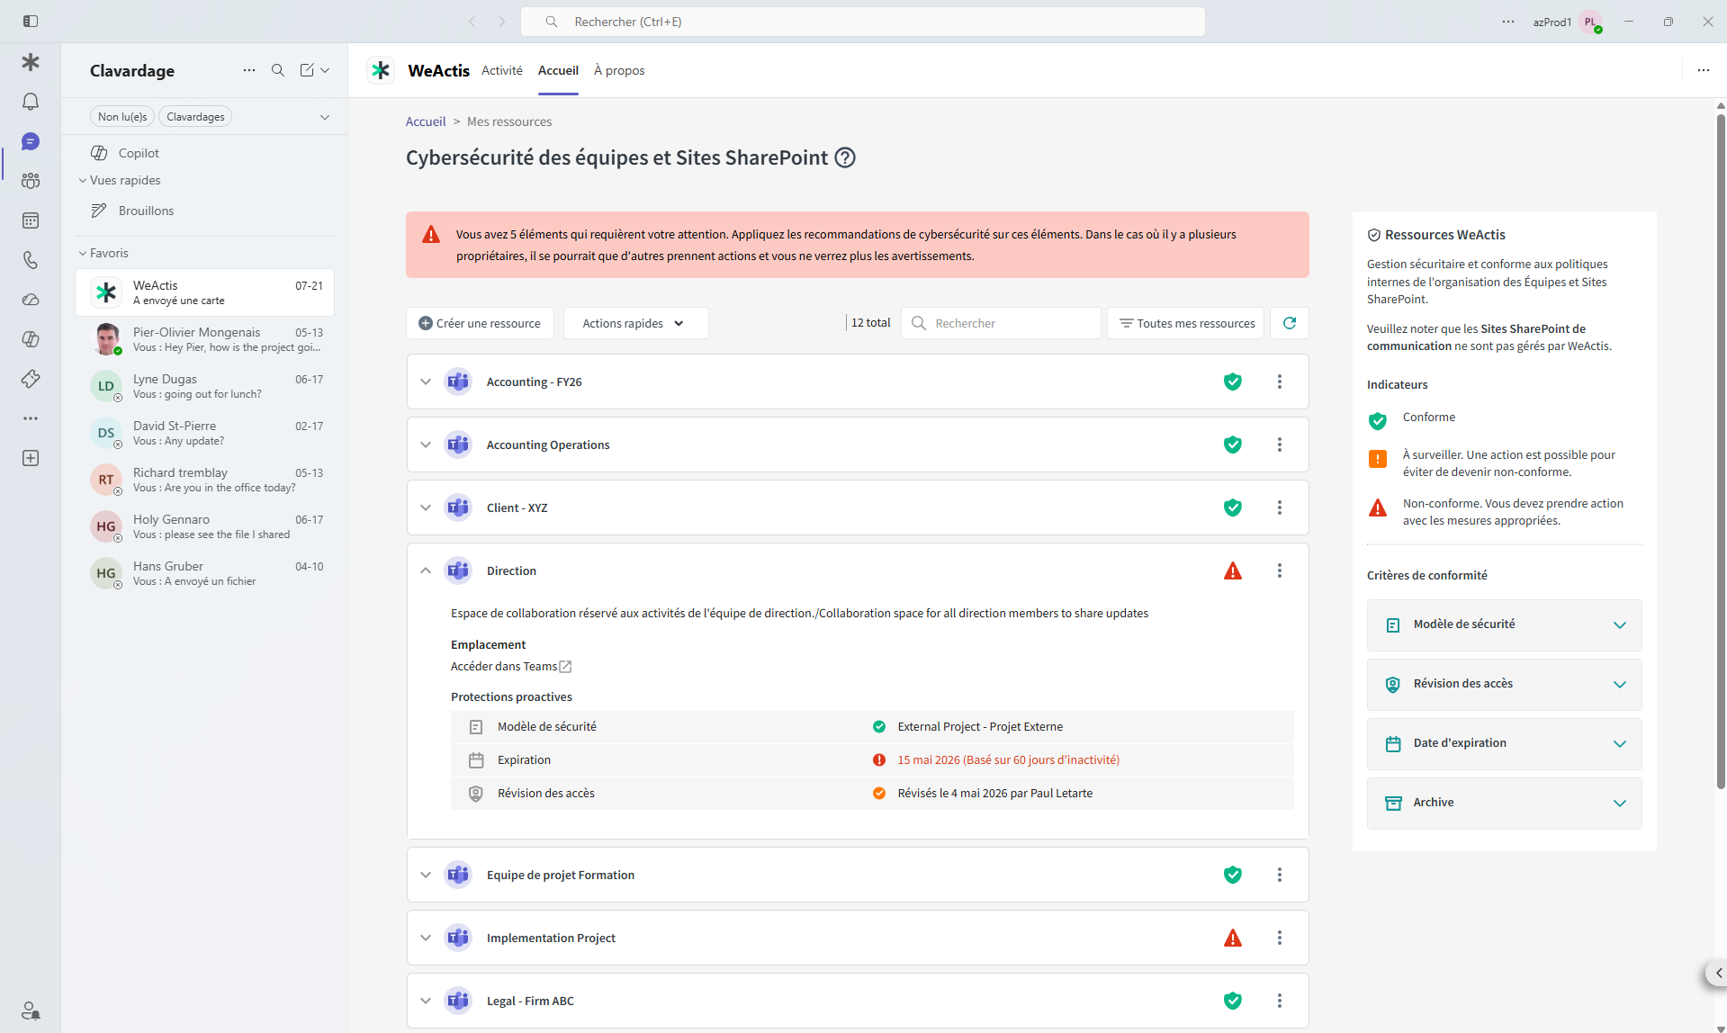The height and width of the screenshot is (1033, 1727).
Task: Expand Archive criteria
Action: coord(1504,803)
